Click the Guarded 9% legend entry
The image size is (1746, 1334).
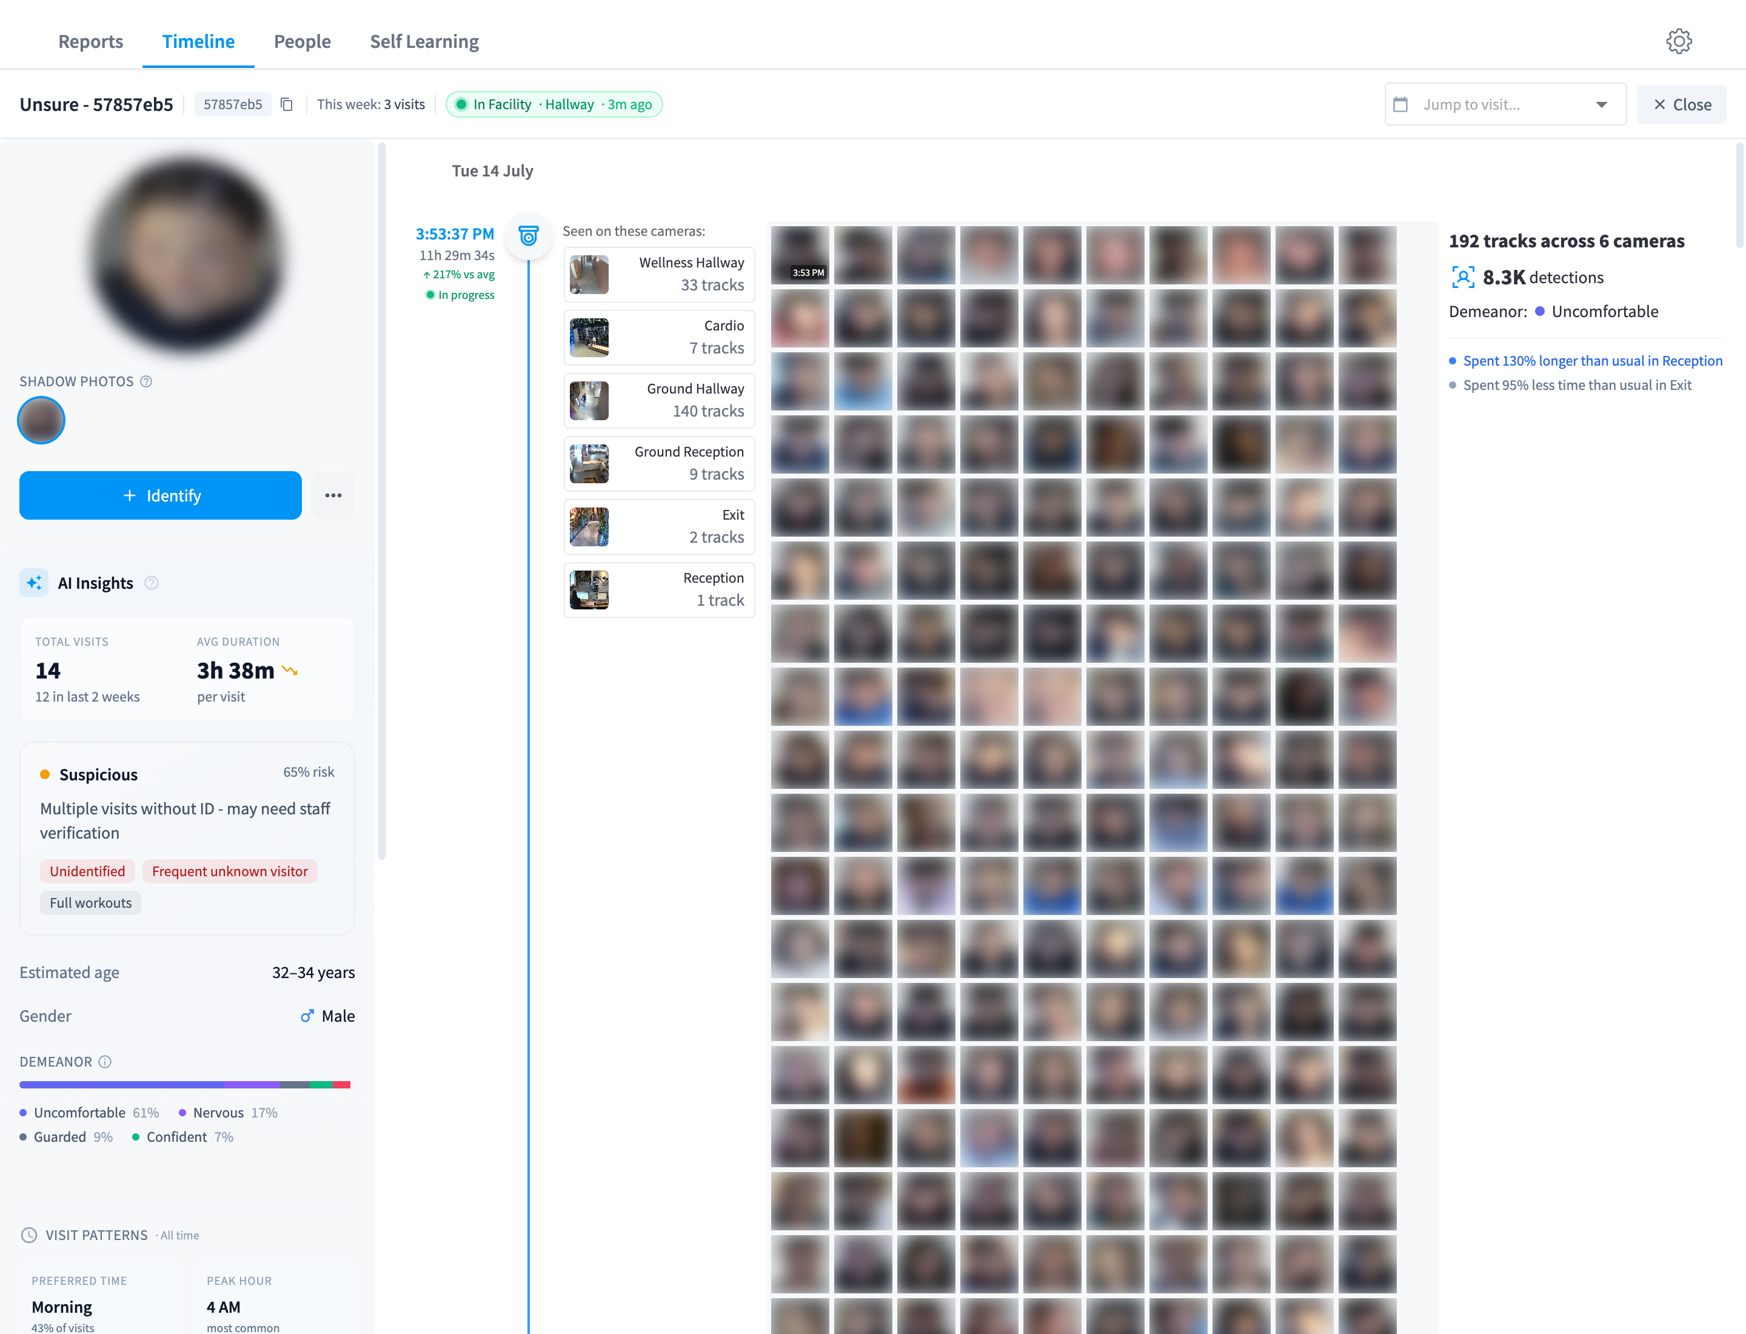coord(67,1137)
